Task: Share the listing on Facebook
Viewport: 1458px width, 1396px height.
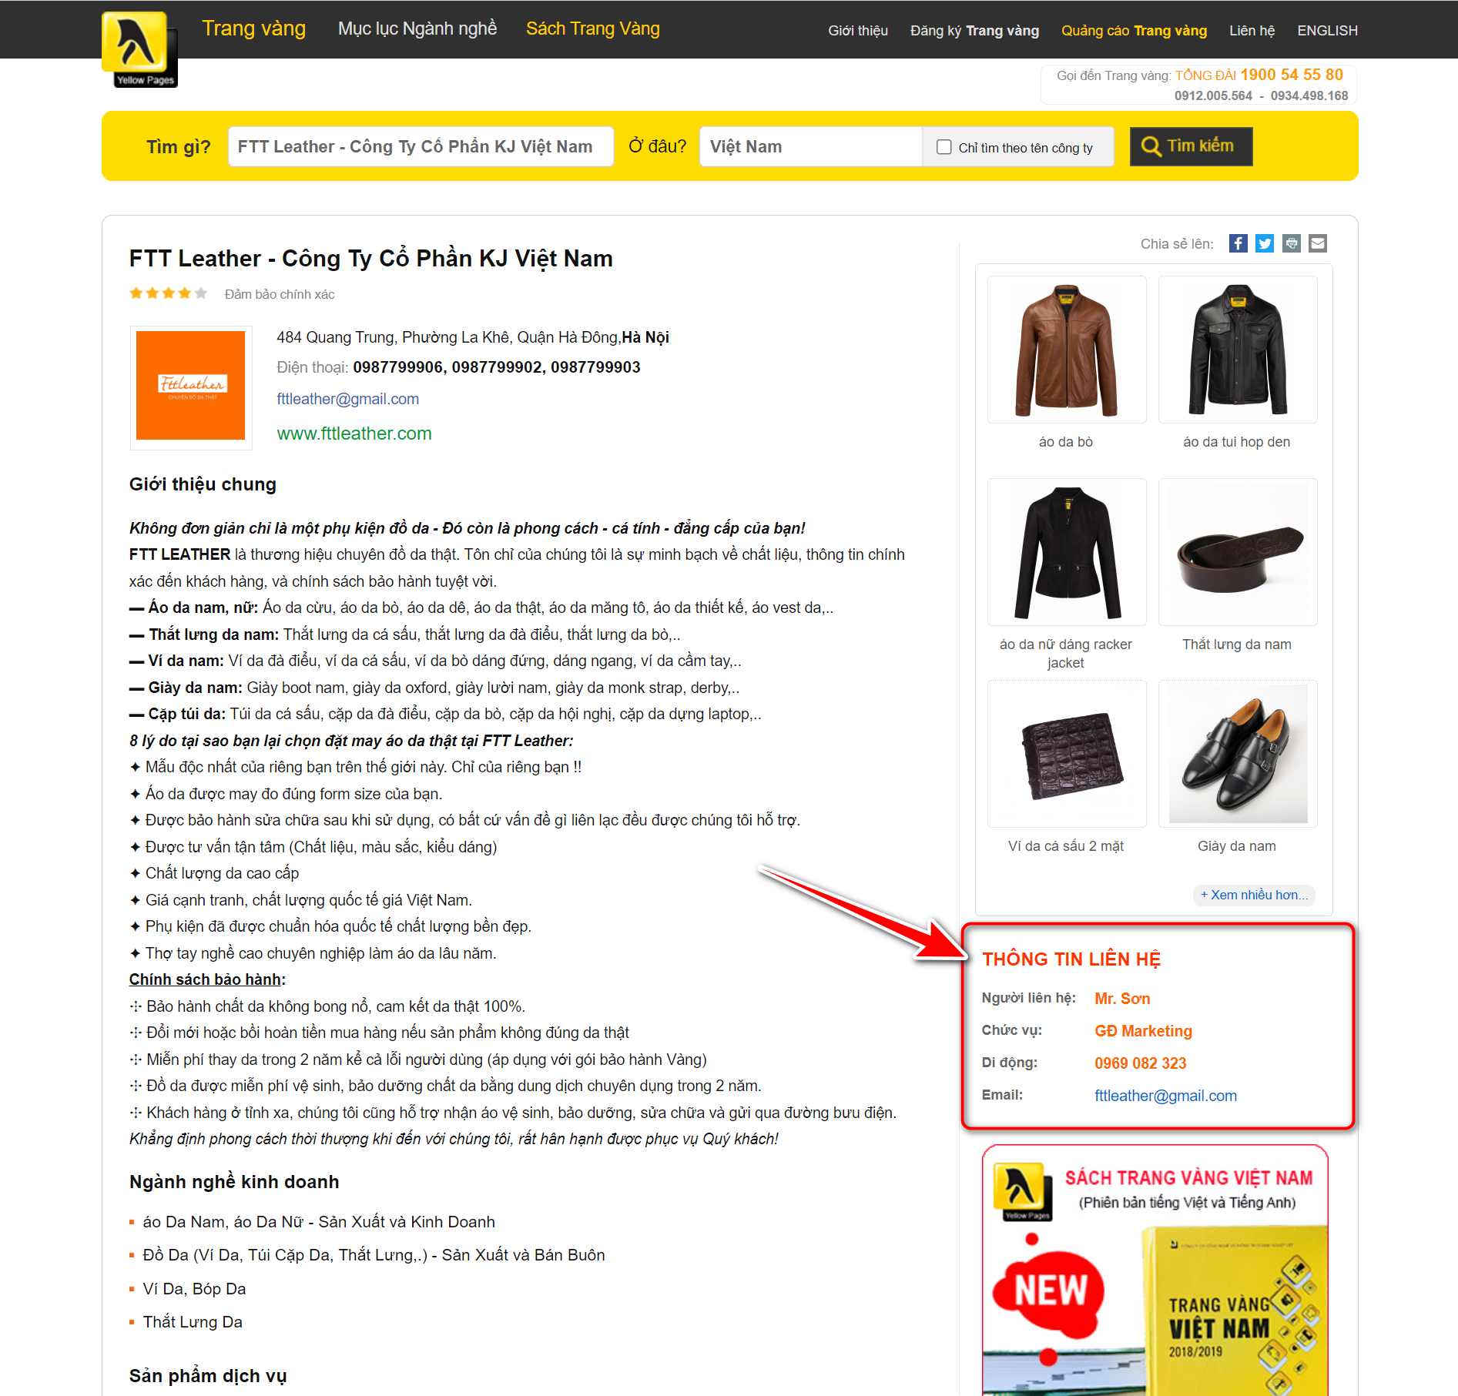Action: tap(1238, 243)
